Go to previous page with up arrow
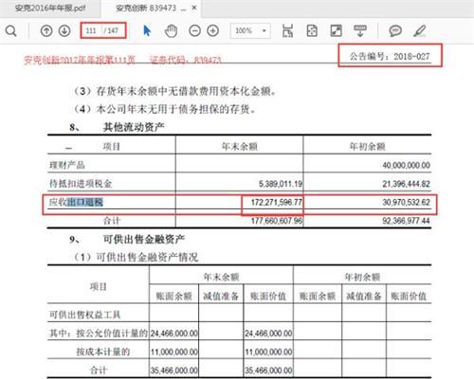 (x=46, y=31)
